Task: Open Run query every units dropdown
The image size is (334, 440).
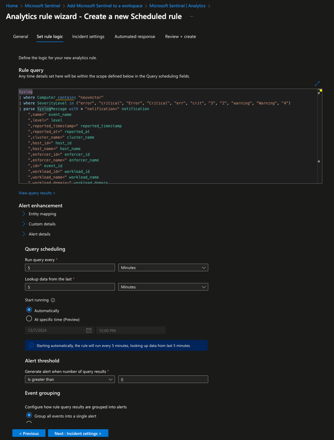Action: 163,268
